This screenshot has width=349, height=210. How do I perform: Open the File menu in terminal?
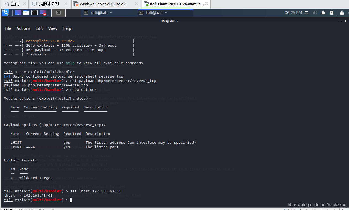pyautogui.click(x=8, y=28)
